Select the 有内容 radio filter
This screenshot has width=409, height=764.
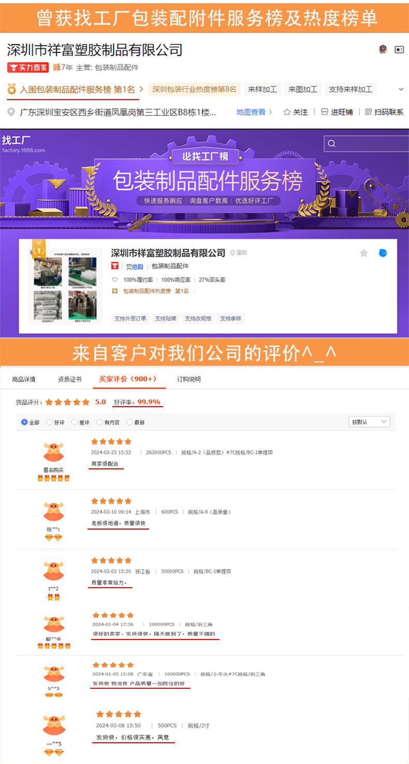[99, 422]
